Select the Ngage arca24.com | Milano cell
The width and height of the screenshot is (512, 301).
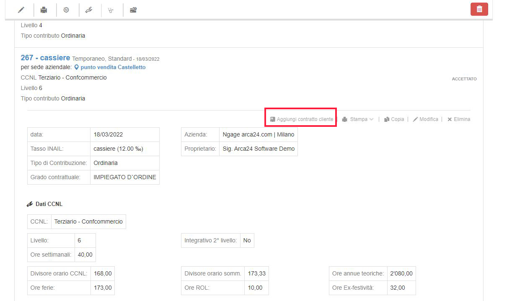(x=259, y=135)
